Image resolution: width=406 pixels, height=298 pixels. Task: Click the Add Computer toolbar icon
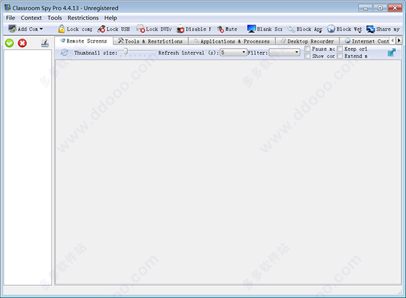pos(12,28)
